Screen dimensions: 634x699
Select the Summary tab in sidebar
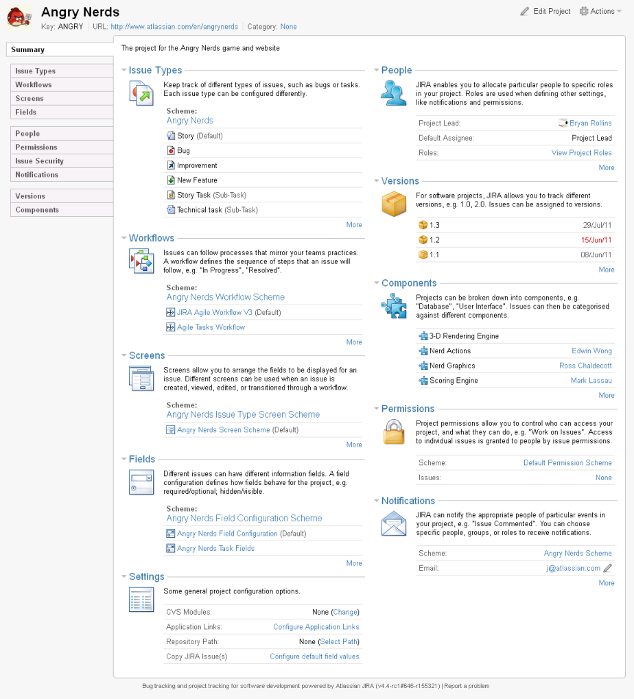tap(60, 49)
